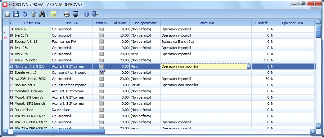The width and height of the screenshot is (324, 137).
Task: Click Servizi operation type for Non imp.art 41
Action: pos(145,85)
